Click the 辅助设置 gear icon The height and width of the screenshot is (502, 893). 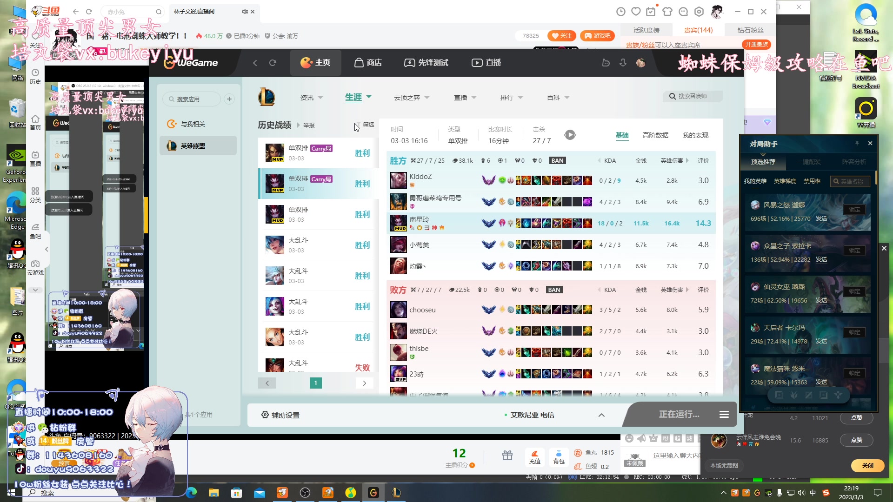click(x=265, y=415)
